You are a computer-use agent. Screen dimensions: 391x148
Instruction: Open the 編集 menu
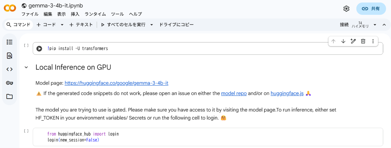click(48, 14)
